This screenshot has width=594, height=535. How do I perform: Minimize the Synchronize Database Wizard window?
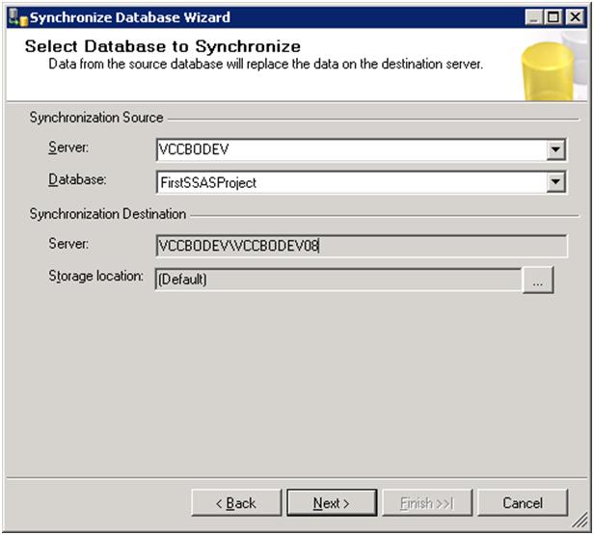(x=533, y=17)
